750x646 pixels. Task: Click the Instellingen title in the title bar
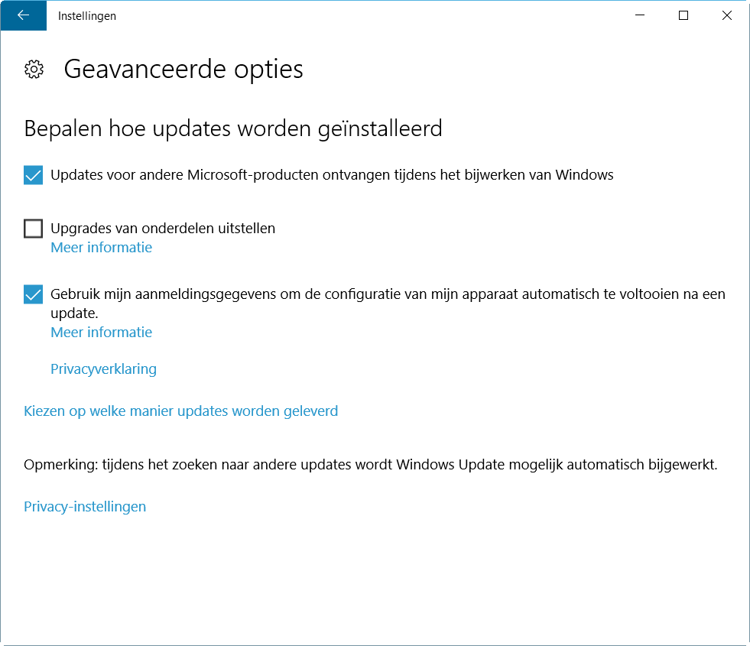coord(87,15)
